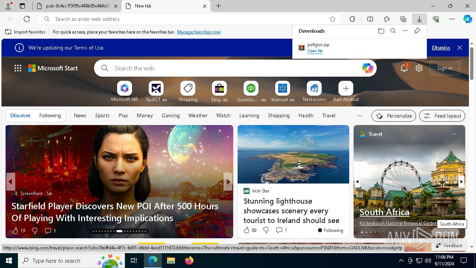The image size is (476, 268).
Task: Open Feed layout options
Action: pos(442,116)
